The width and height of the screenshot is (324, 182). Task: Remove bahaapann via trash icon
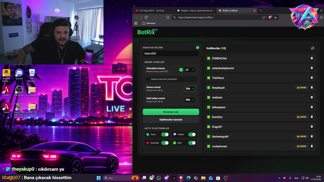pyautogui.click(x=312, y=107)
